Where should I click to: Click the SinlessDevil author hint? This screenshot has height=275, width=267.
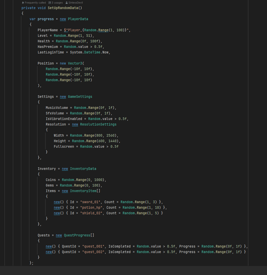tap(74, 3)
